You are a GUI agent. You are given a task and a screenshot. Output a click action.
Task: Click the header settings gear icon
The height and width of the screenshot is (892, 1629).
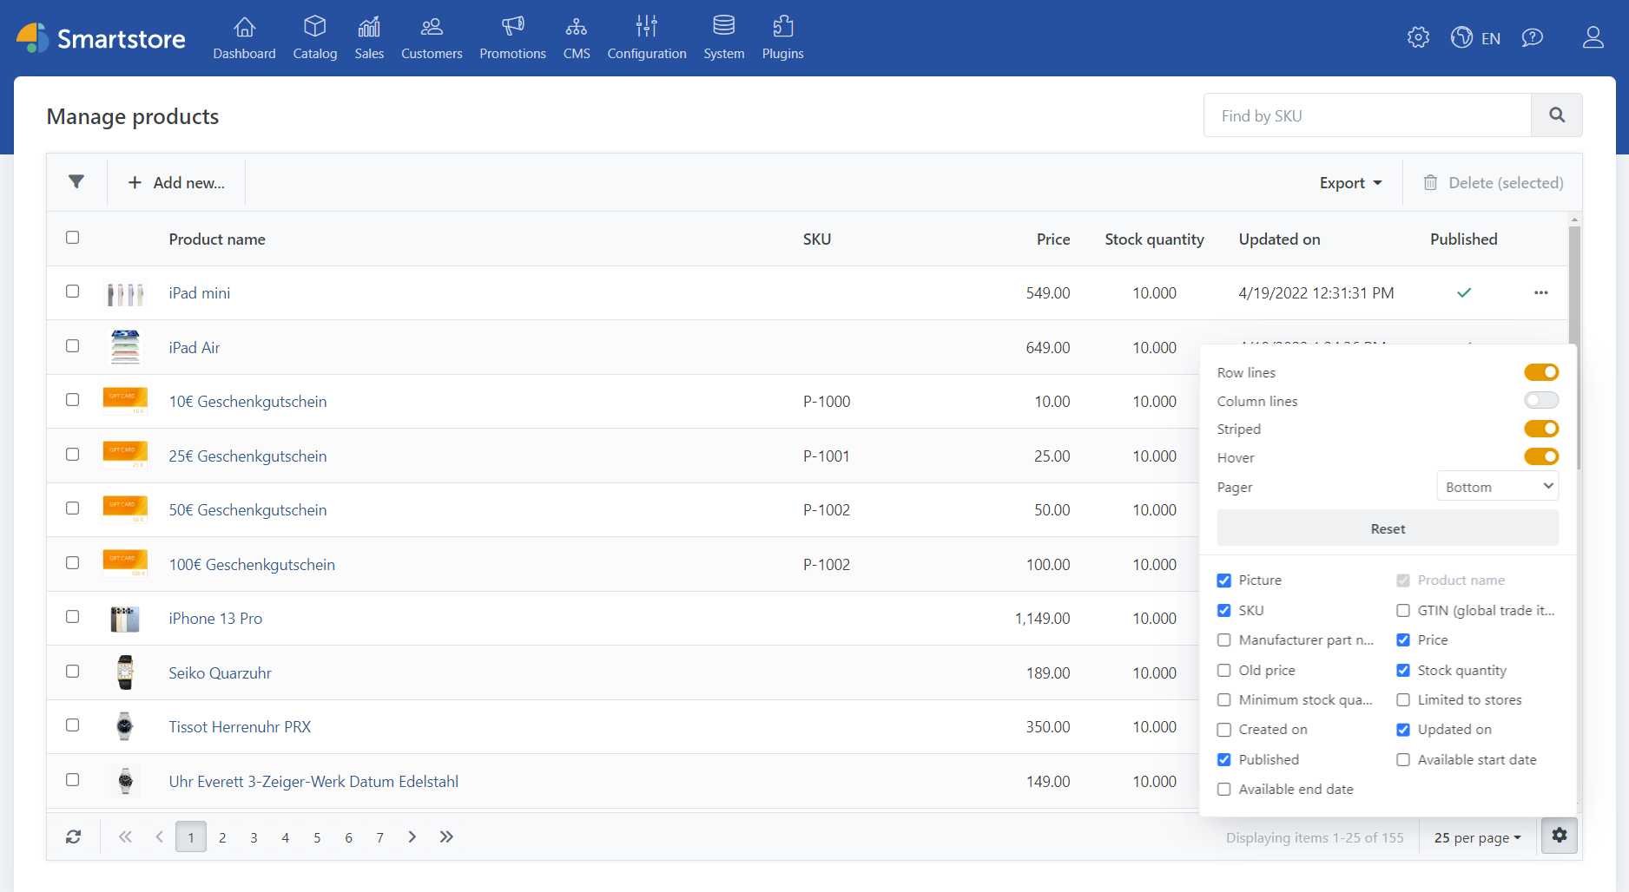pyautogui.click(x=1418, y=38)
